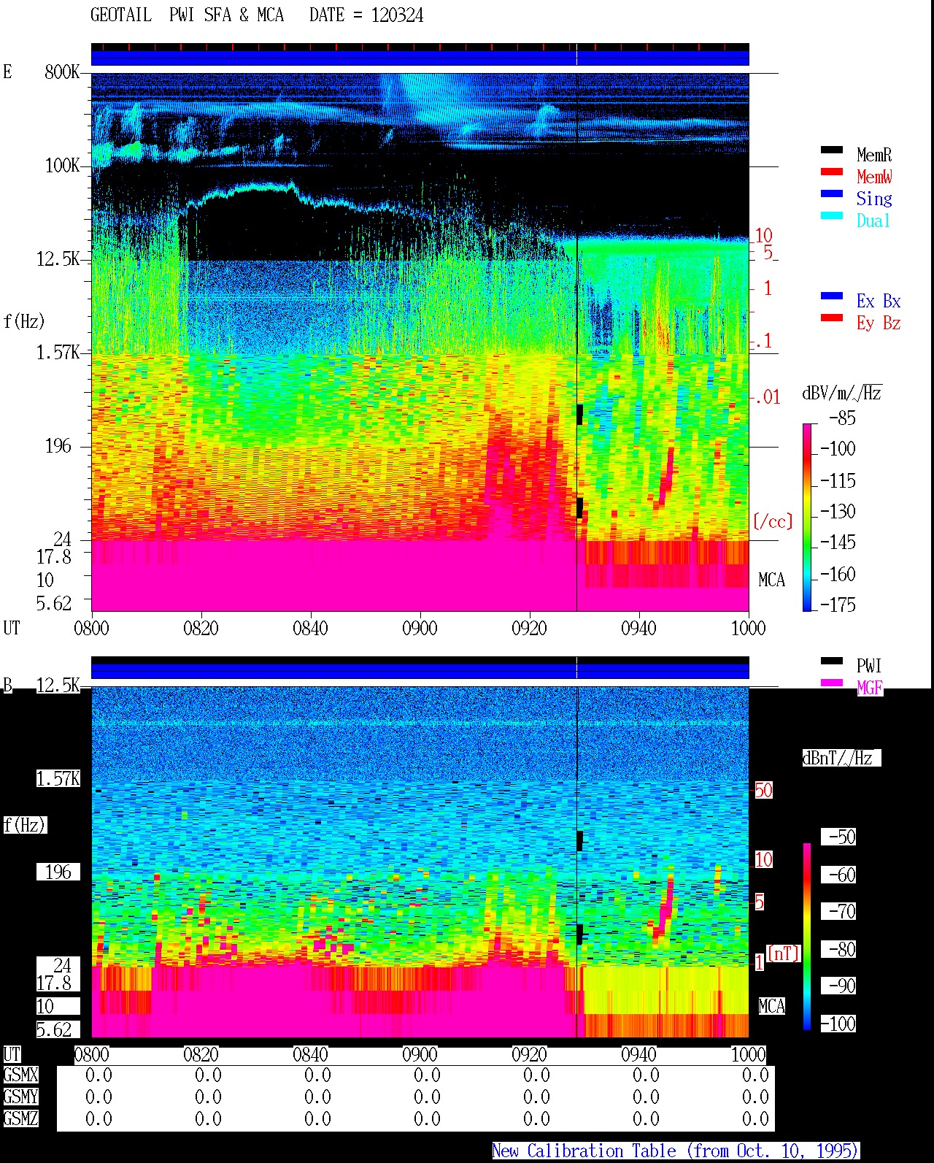Click the red .1 density tick label

(x=763, y=340)
